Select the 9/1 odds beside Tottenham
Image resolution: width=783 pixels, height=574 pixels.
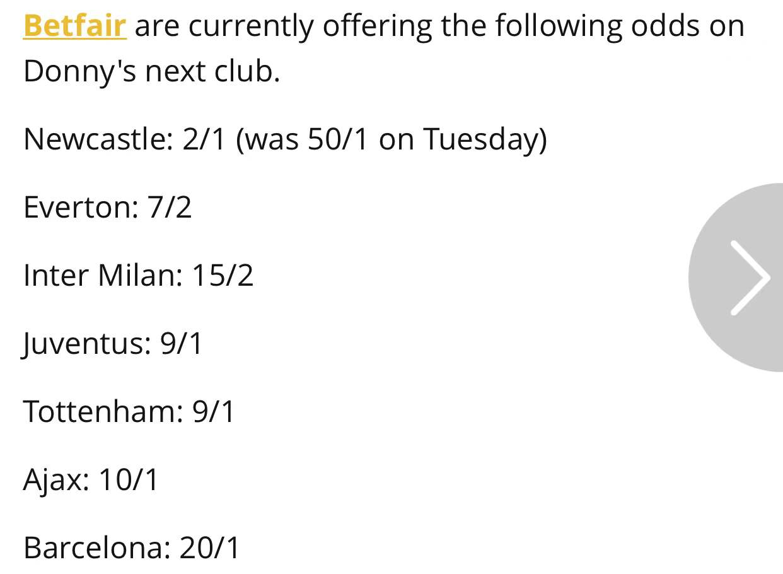click(x=214, y=413)
